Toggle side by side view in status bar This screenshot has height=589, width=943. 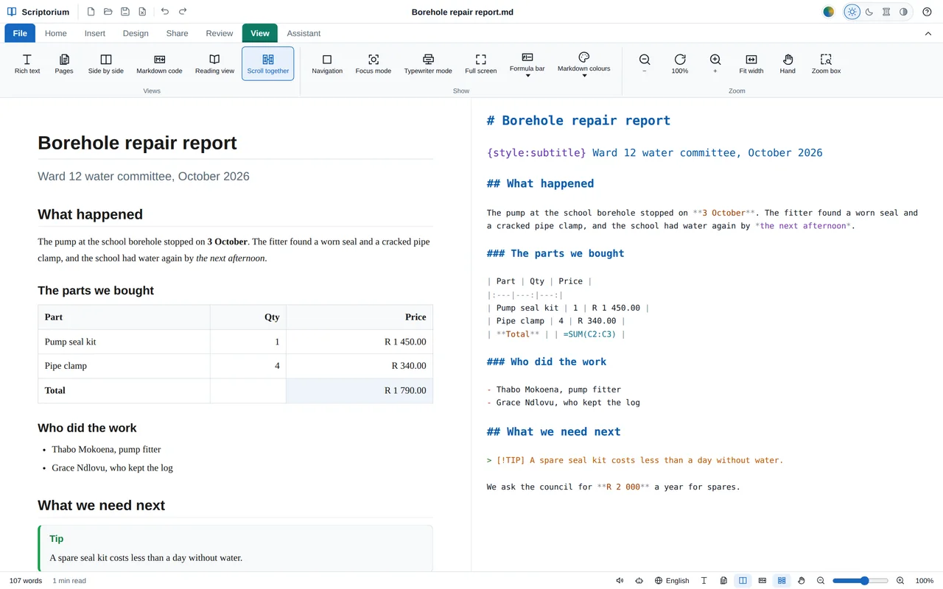pyautogui.click(x=743, y=581)
